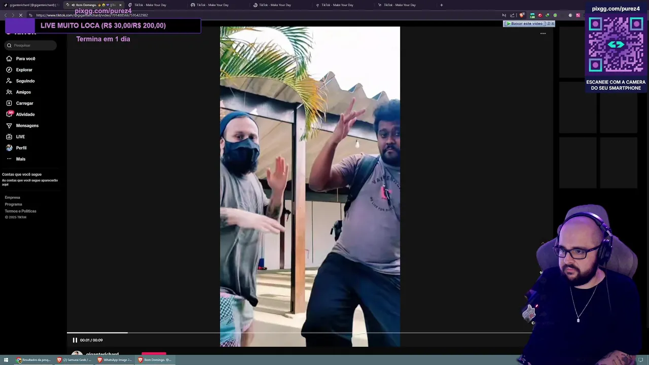Image resolution: width=649 pixels, height=365 pixels.
Task: Open the video options three-dots menu
Action: click(x=543, y=33)
